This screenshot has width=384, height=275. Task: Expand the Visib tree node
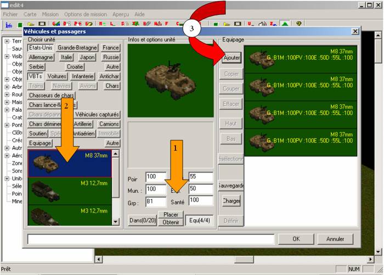(6, 56)
